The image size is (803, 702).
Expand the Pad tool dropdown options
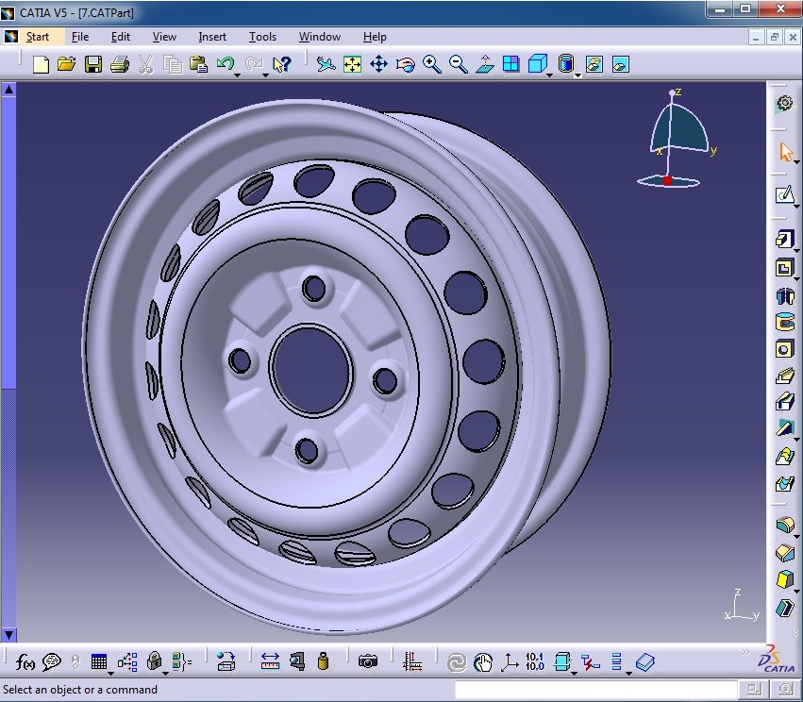tap(798, 251)
